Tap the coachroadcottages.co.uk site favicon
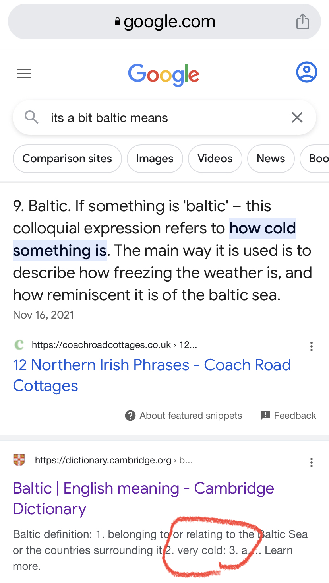The width and height of the screenshot is (329, 583). pyautogui.click(x=19, y=344)
